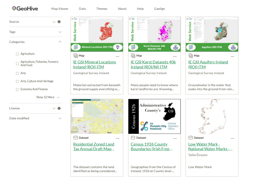
Task: Click Dataset icon on Low Water Mark card
Action: 191,138
